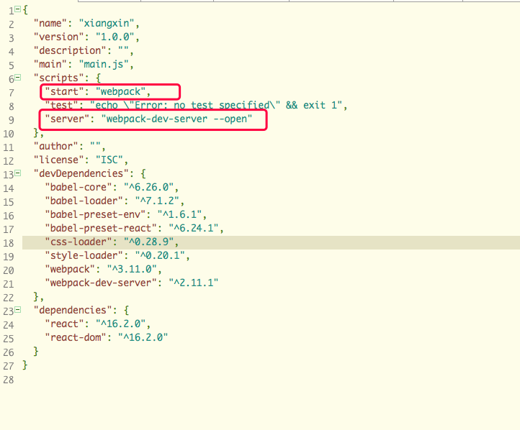Click the "^2.11.1" version value
The width and height of the screenshot is (520, 430).
click(193, 283)
